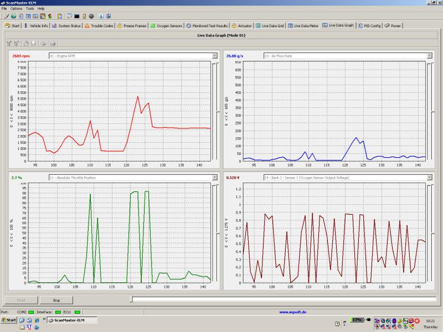Viewport: 443px width, 332px height.
Task: Click the vertical slider beside the Engine RPM graph
Action: (217, 111)
